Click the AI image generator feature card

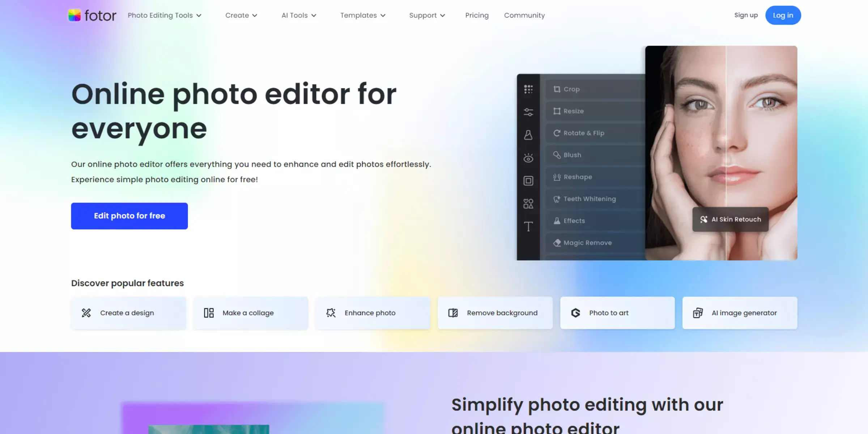point(740,313)
